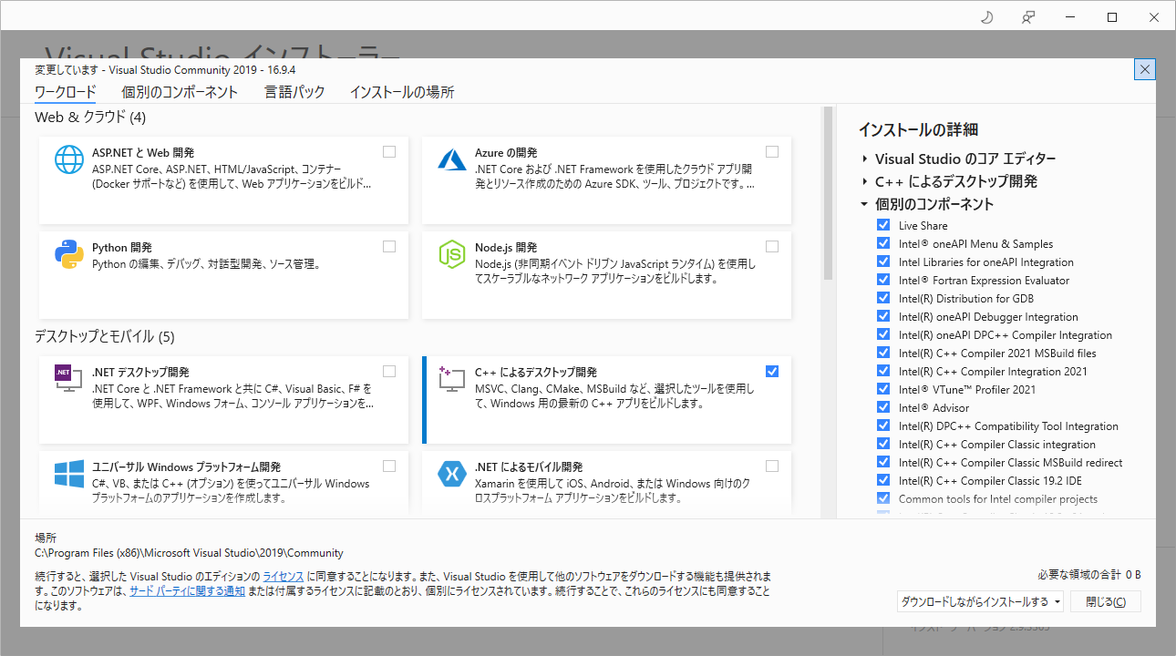Screen dimensions: 1176x656
Task: Click the C++ desktop development icon
Action: [x=452, y=378]
